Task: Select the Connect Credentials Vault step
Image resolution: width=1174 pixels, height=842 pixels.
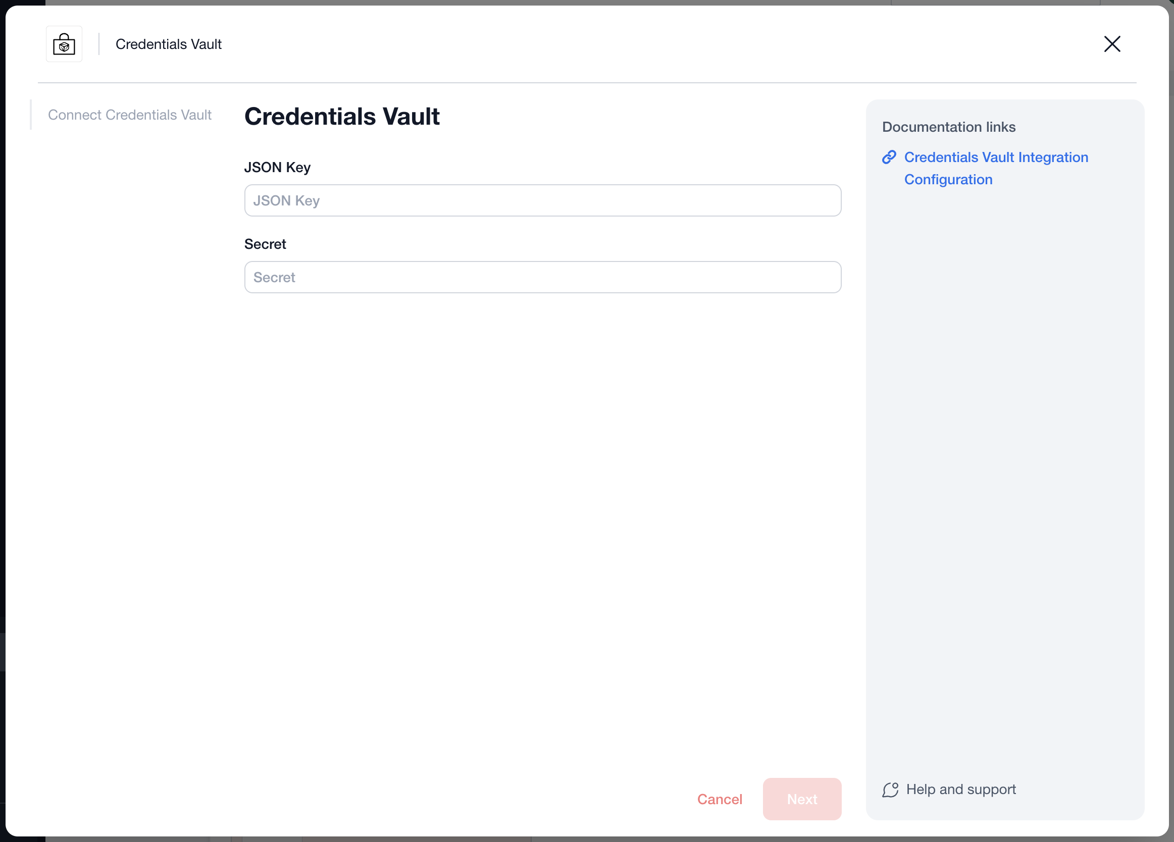Action: pyautogui.click(x=129, y=115)
